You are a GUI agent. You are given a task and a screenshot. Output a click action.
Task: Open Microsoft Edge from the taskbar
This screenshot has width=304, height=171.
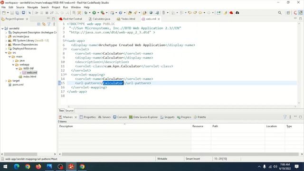[x=17, y=167]
